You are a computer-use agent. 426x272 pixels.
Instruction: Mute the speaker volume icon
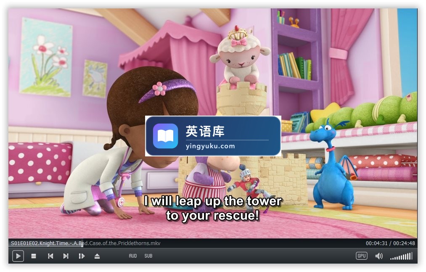pyautogui.click(x=379, y=256)
